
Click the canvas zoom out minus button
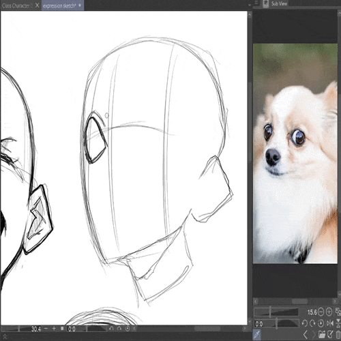(x=46, y=329)
